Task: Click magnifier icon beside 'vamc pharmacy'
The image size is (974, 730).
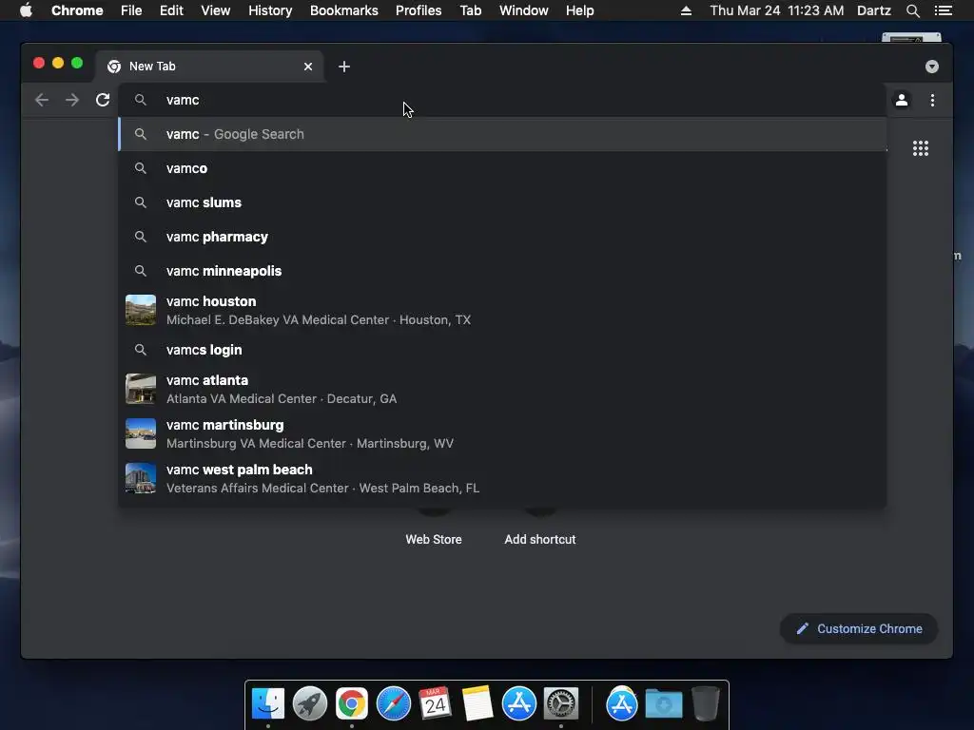Action: pos(141,237)
